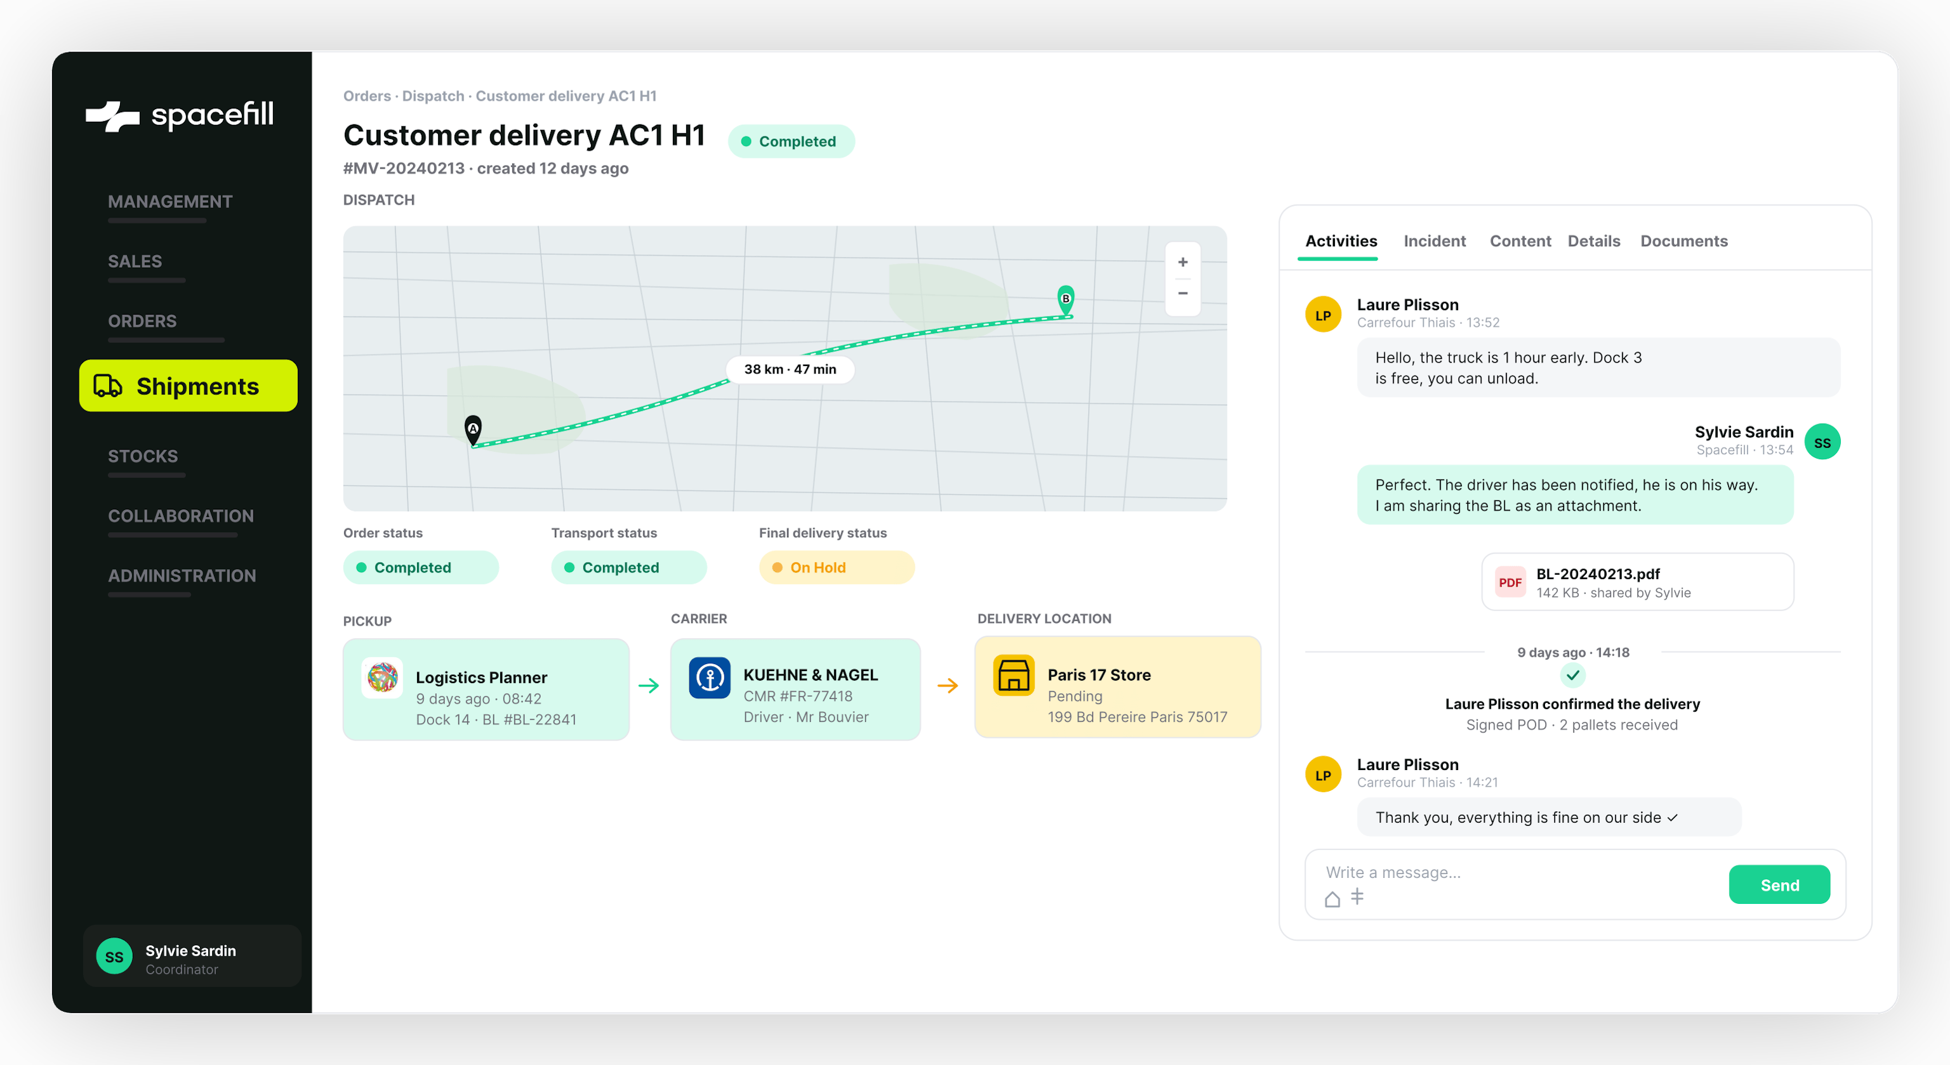The image size is (1950, 1065).
Task: Click the Order status Completed pill
Action: pos(421,567)
